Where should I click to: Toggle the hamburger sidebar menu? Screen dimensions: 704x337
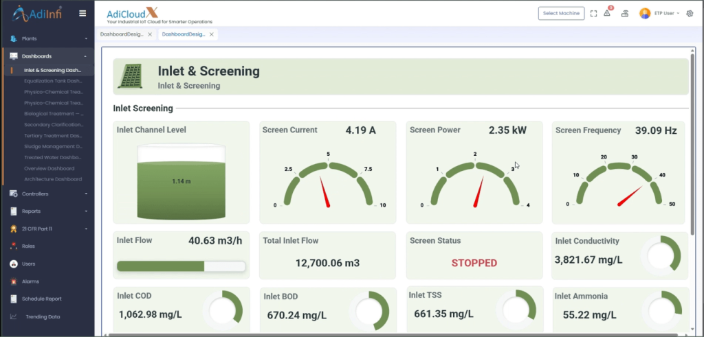(x=82, y=14)
